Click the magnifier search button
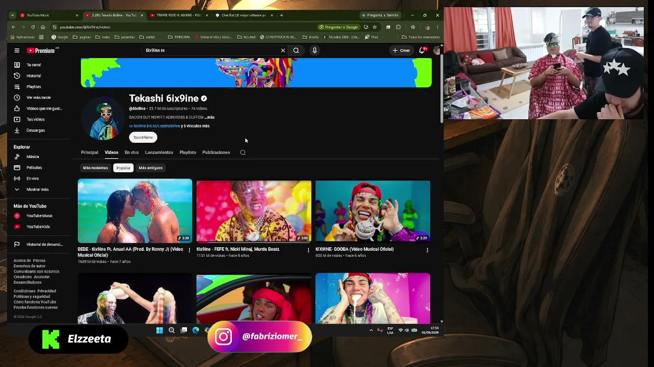654x367 pixels. (296, 50)
